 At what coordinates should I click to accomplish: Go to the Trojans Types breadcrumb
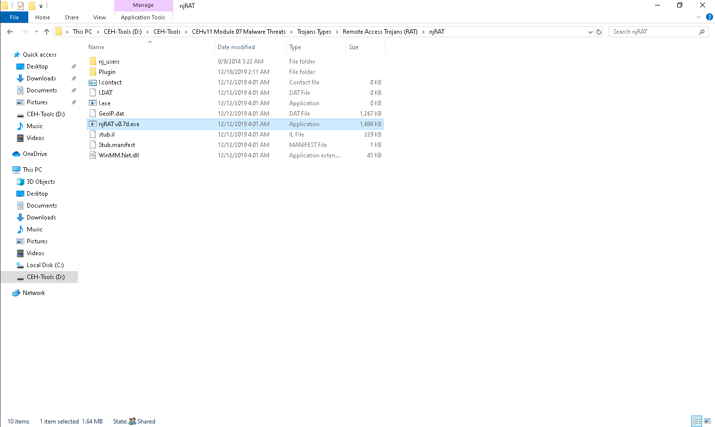point(314,32)
